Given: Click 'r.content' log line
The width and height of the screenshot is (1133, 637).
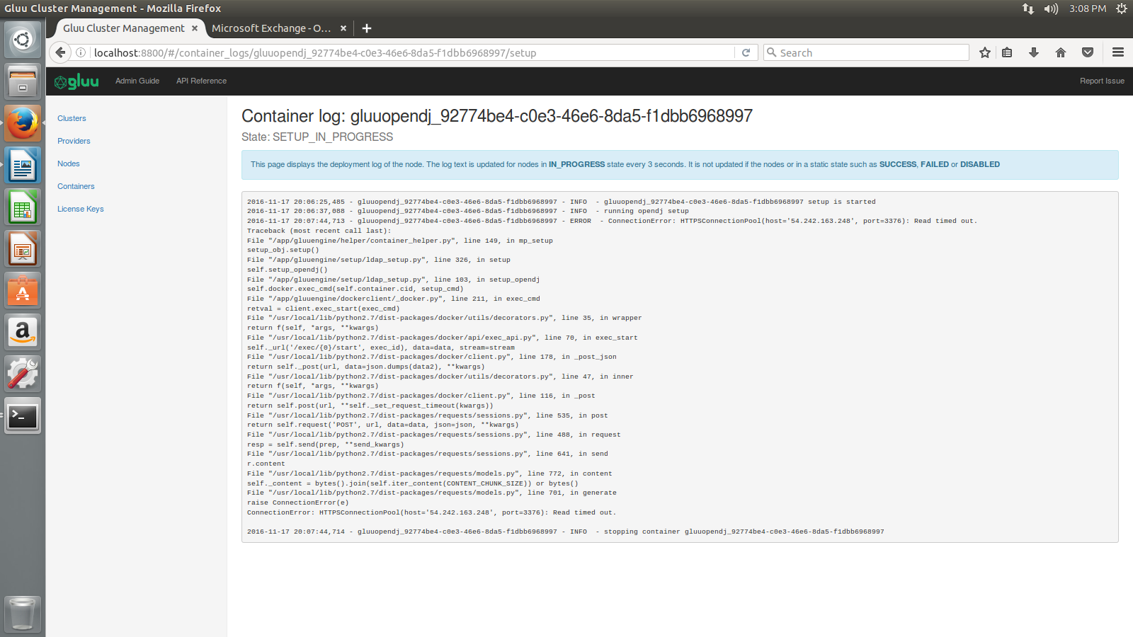Looking at the screenshot, I should pyautogui.click(x=266, y=464).
